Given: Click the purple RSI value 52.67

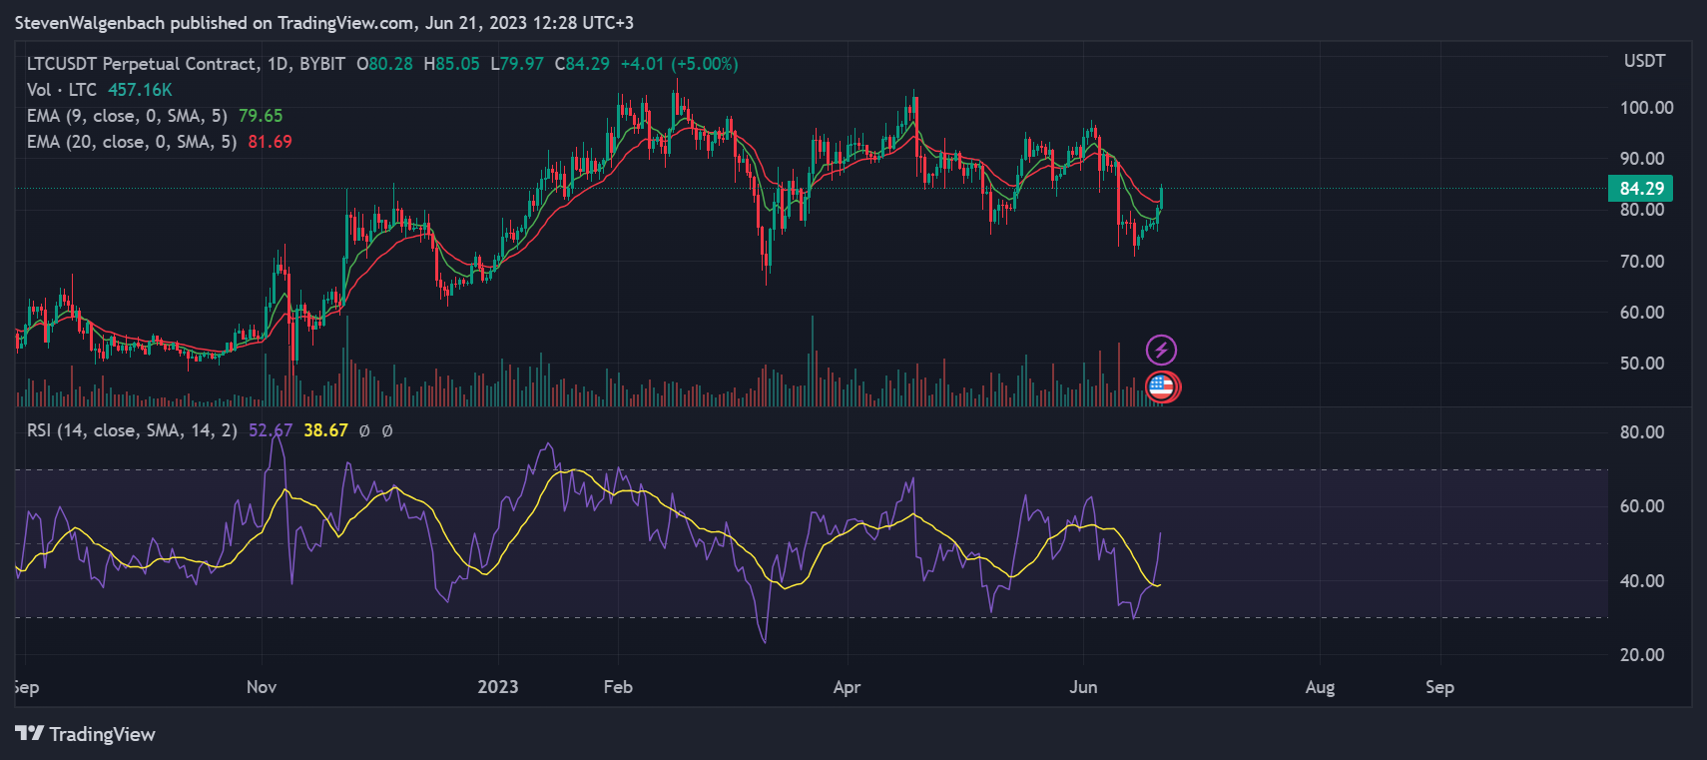Looking at the screenshot, I should pos(270,430).
